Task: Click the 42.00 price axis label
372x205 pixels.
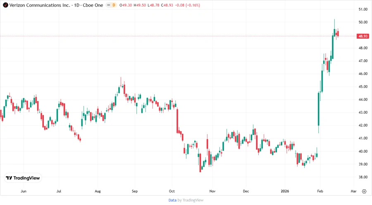Action: click(363, 126)
